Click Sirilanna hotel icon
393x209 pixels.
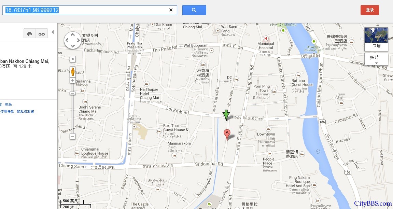click(83, 91)
